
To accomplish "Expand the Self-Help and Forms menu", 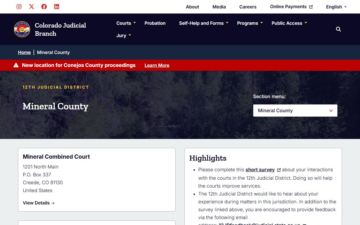I will 204,23.
